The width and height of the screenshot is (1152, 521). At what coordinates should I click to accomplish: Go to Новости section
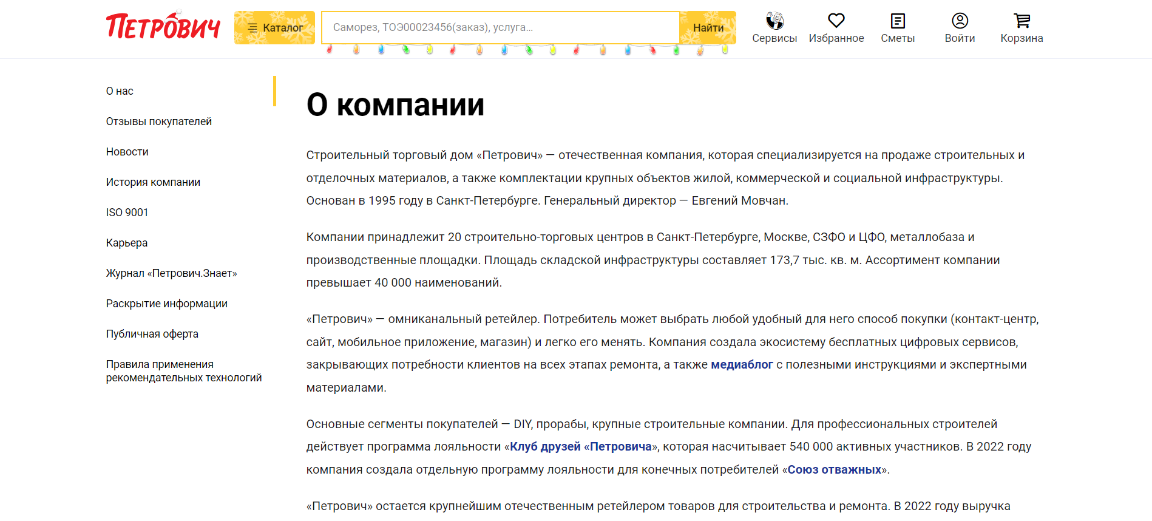[x=127, y=152]
